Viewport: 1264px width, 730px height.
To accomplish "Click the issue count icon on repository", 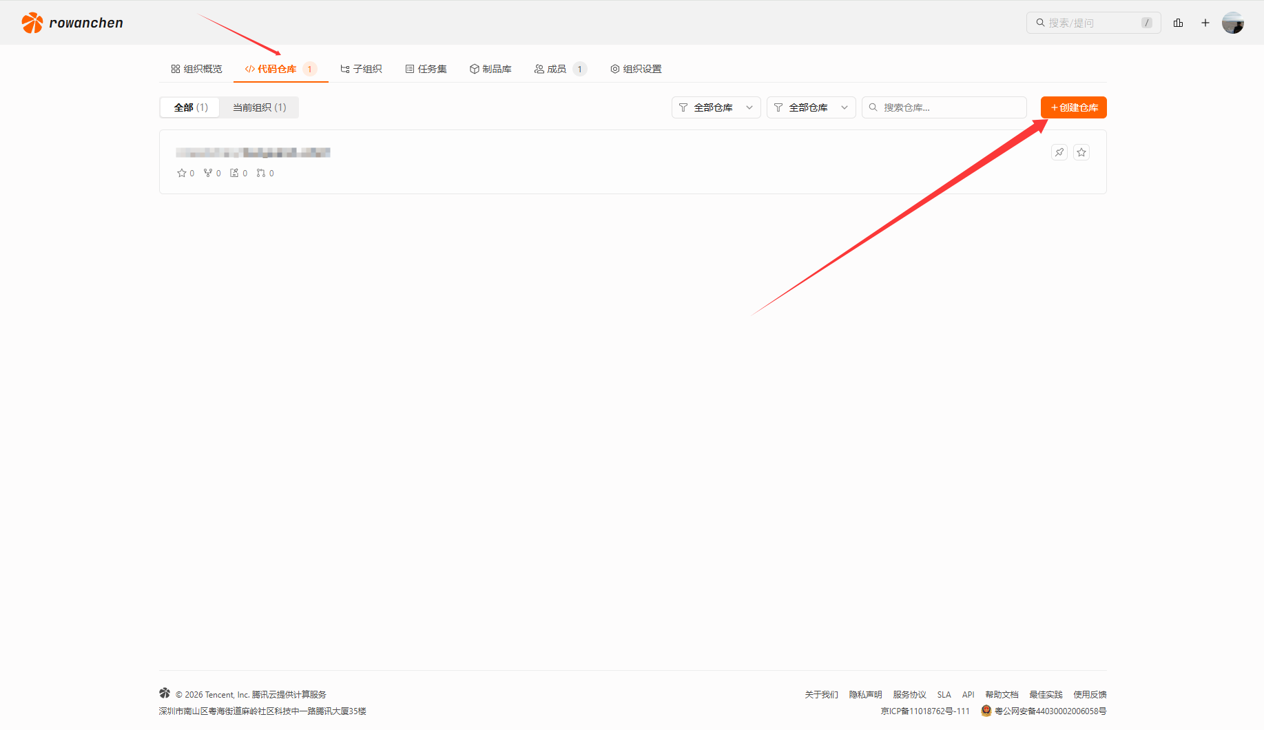I will [234, 173].
